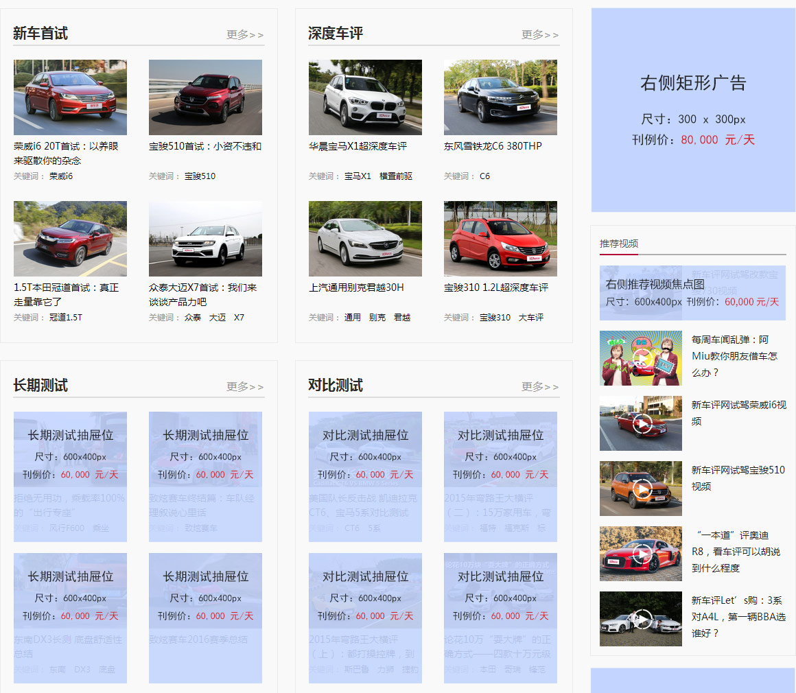Select keyword tag 冠道1.5T
The image size is (796, 693).
(x=65, y=317)
